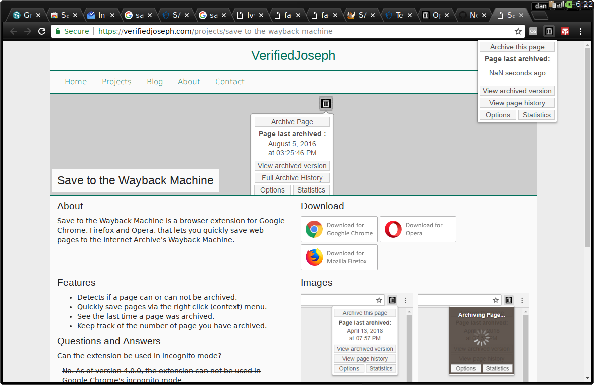
Task: Click the 'NaN seconds ago' text in popup
Action: pyautogui.click(x=517, y=73)
